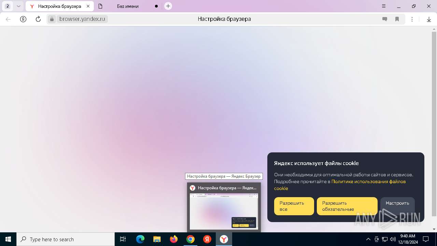Click Настроить cookie settings button
Image resolution: width=437 pixels, height=246 pixels.
pyautogui.click(x=397, y=206)
